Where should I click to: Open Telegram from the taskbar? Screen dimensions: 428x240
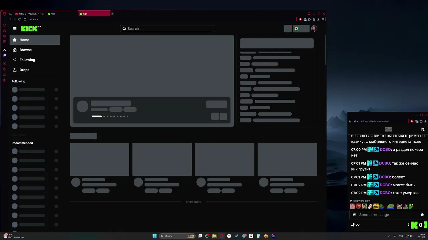click(x=244, y=236)
